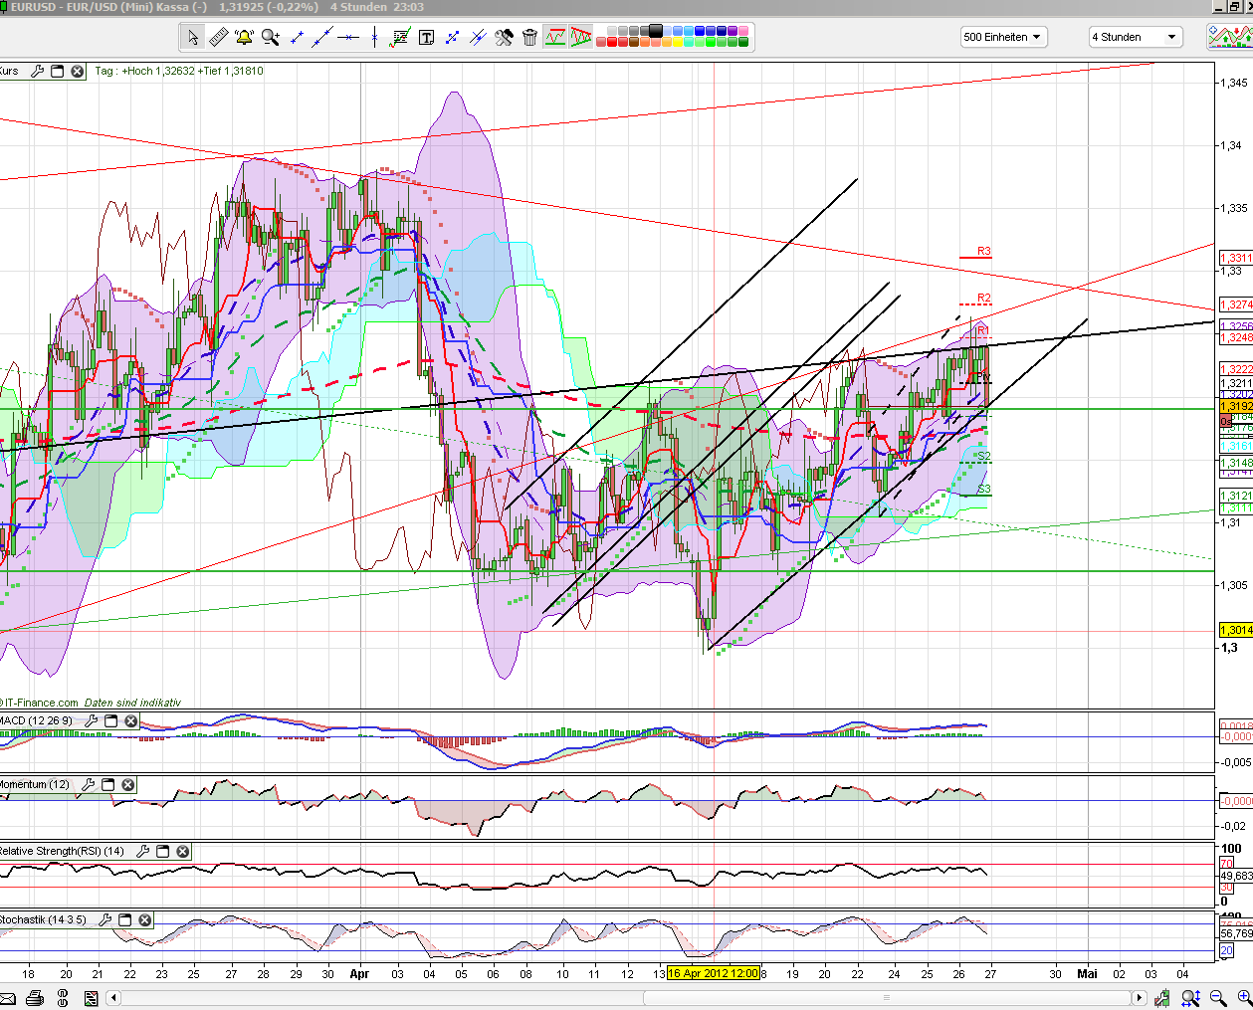Click the Apr month label on the time axis
Screen dimensions: 1253x1010
[x=359, y=973]
